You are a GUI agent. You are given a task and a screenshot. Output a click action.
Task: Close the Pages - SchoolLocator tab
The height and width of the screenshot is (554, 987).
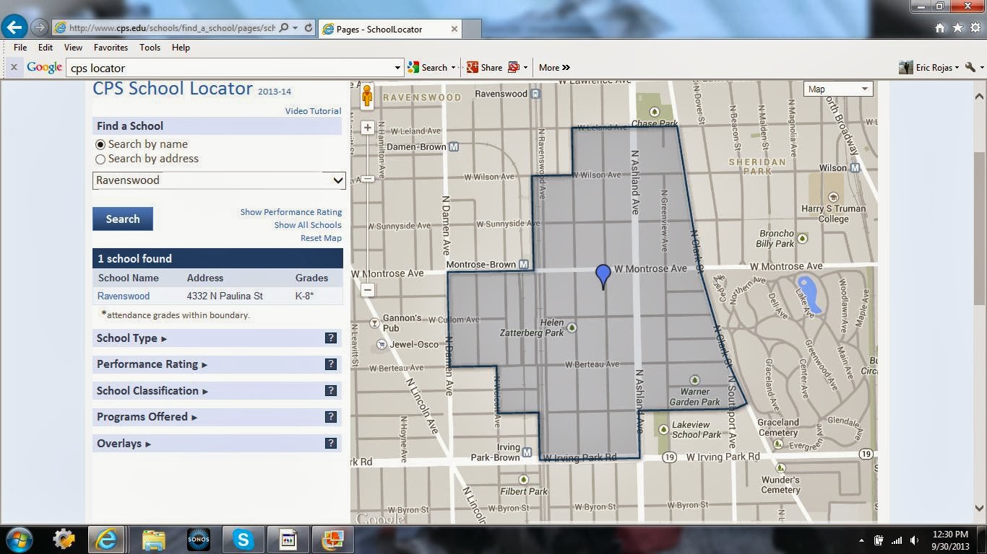(454, 29)
